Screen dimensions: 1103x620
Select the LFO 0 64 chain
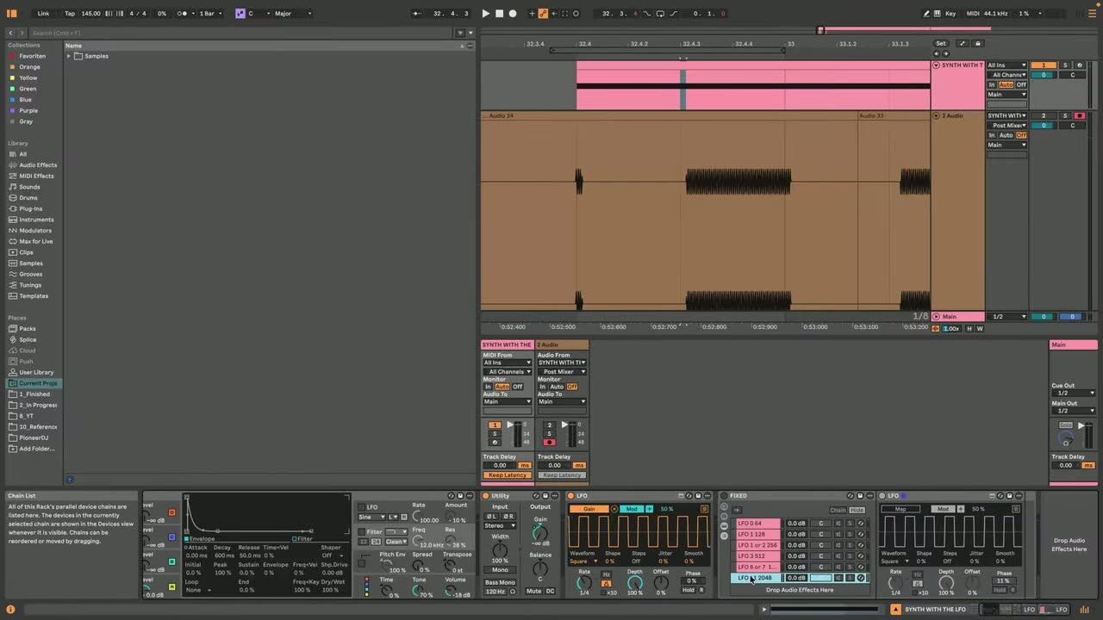pos(757,524)
